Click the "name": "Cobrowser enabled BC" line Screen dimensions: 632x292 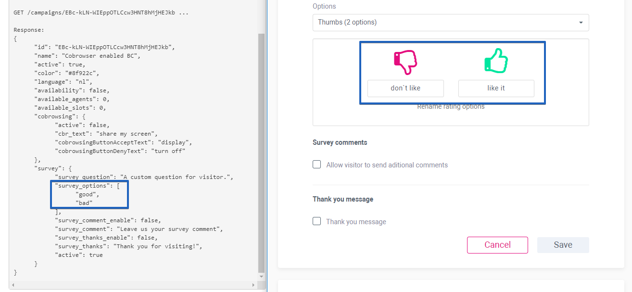pos(87,56)
